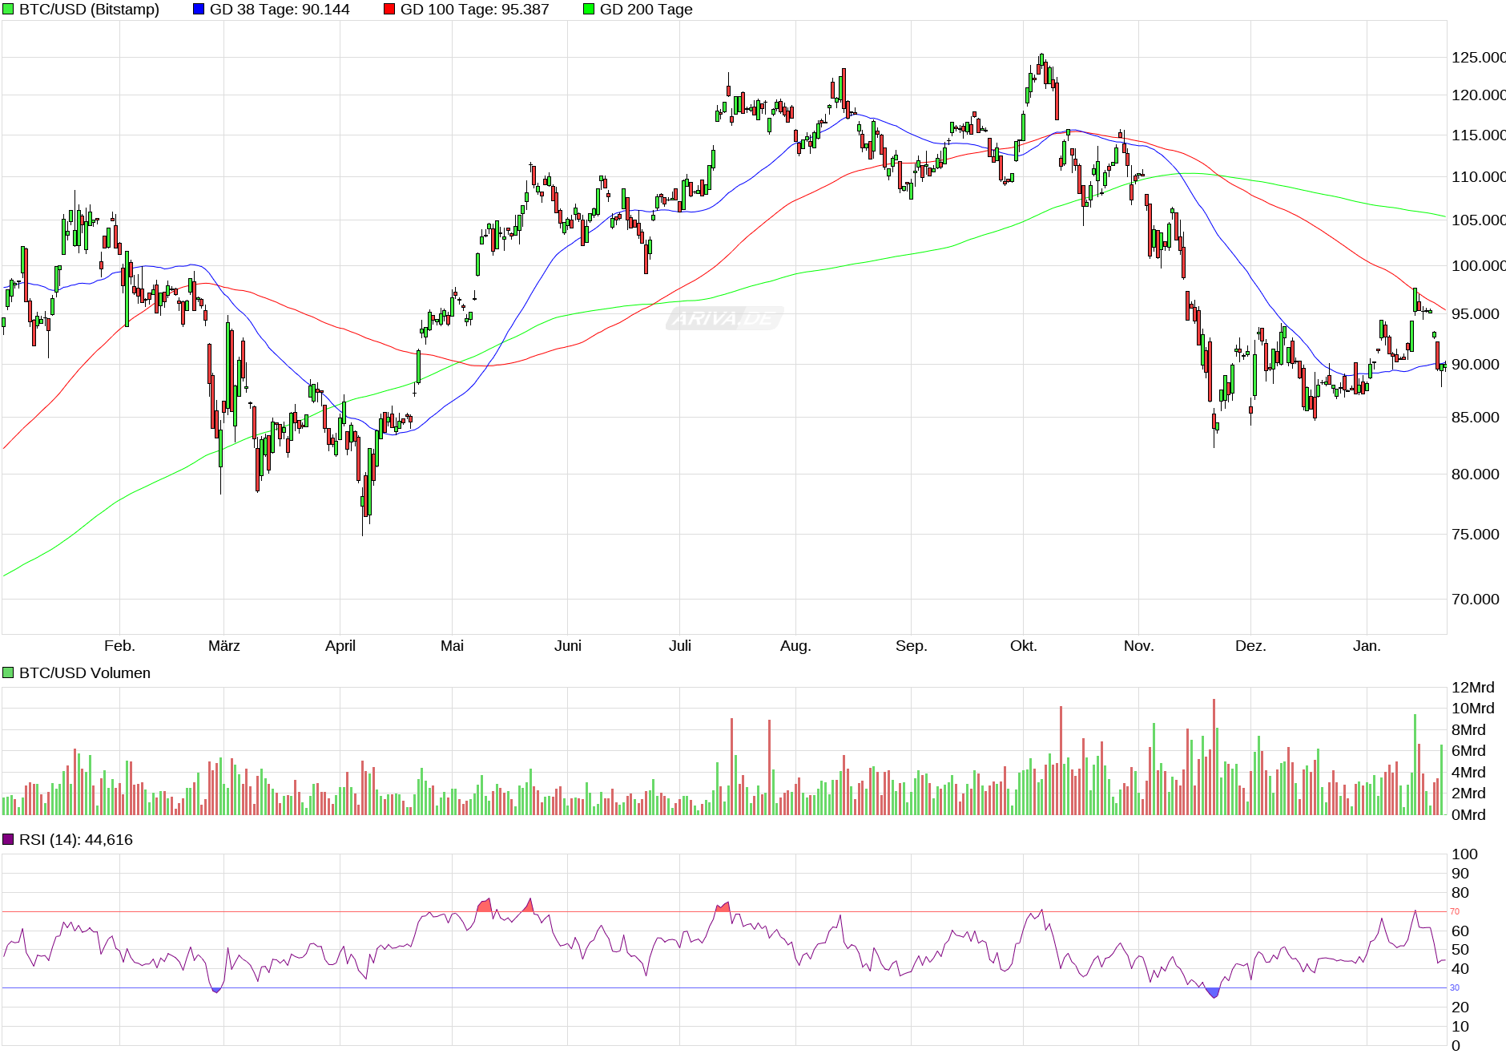This screenshot has width=1506, height=1062.
Task: Select the "BTC/USD (Bitstamp)" legend label
Action: click(89, 10)
